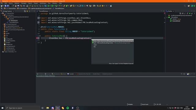Open Package Explorer view menu (three dots)

tap(29, 11)
